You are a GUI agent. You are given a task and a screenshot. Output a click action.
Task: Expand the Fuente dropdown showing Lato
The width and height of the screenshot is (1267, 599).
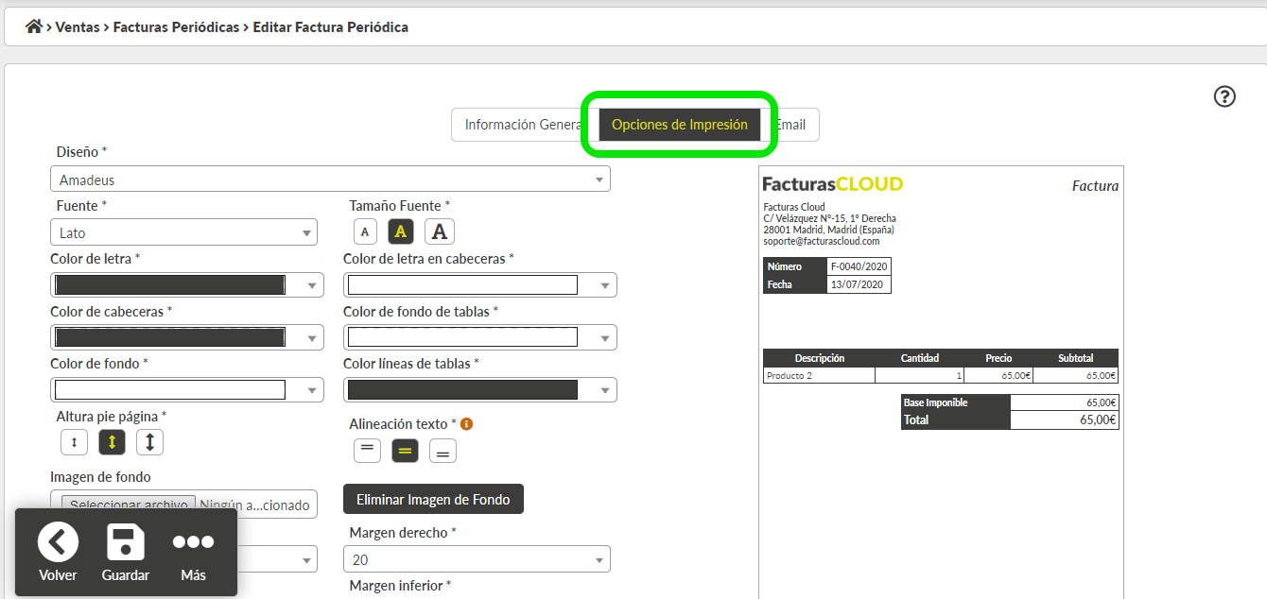coord(183,232)
